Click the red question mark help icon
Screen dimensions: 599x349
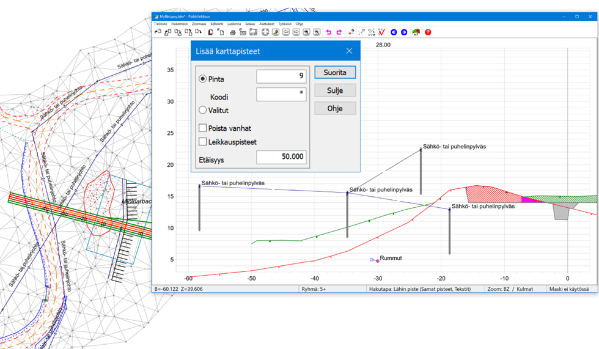[x=428, y=32]
